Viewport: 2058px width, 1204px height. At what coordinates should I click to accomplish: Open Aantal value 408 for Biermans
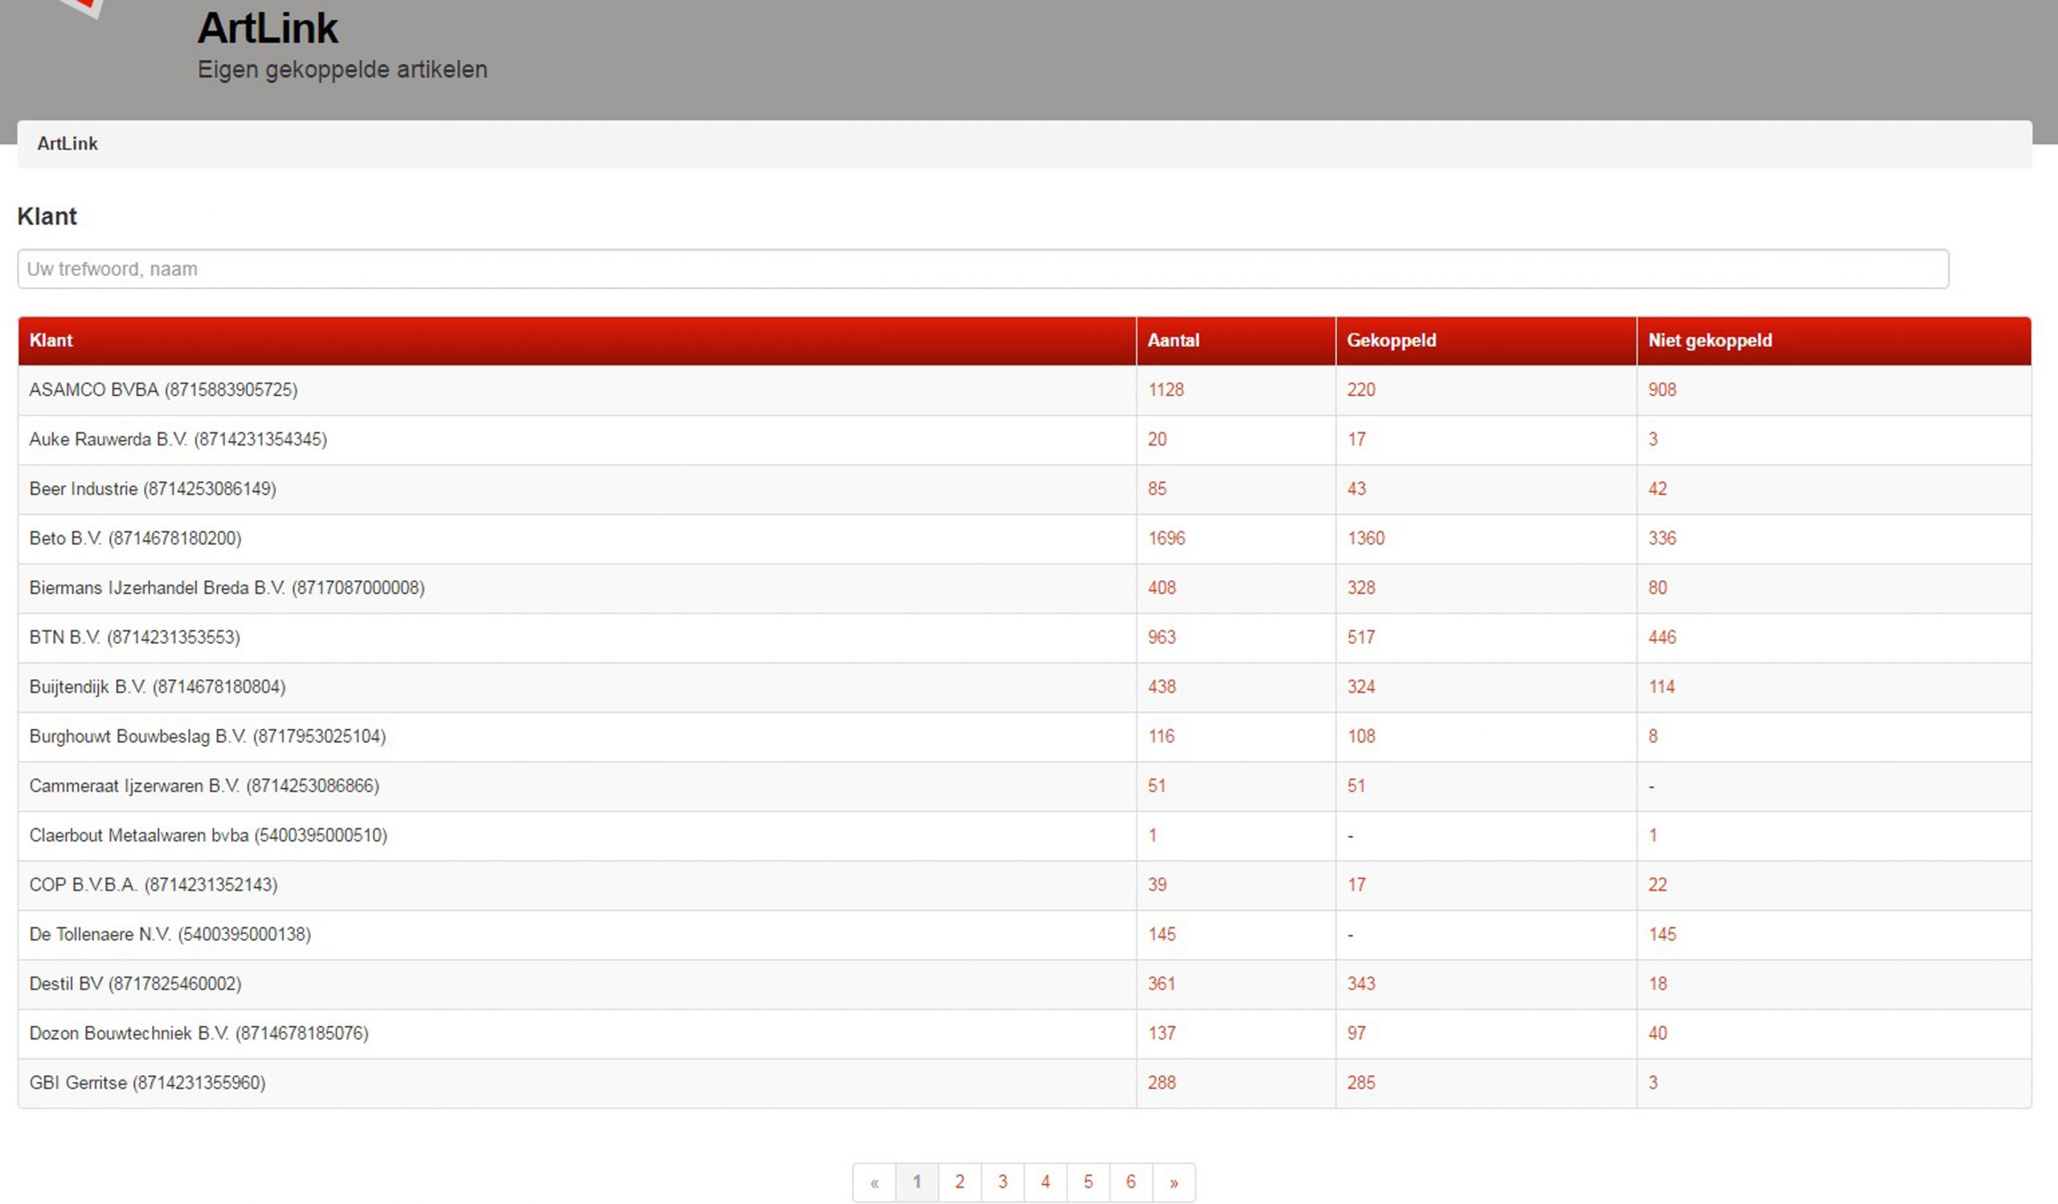pyautogui.click(x=1162, y=588)
